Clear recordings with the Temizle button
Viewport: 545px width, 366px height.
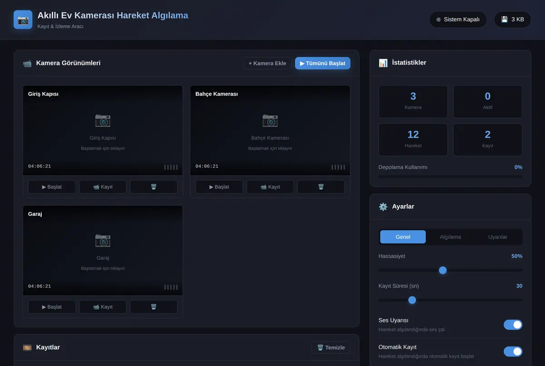click(x=331, y=347)
